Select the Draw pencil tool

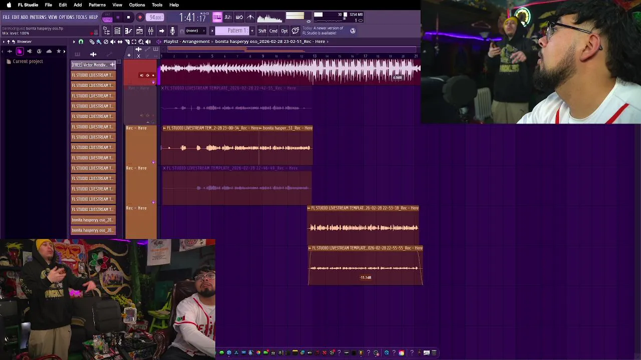(92, 41)
